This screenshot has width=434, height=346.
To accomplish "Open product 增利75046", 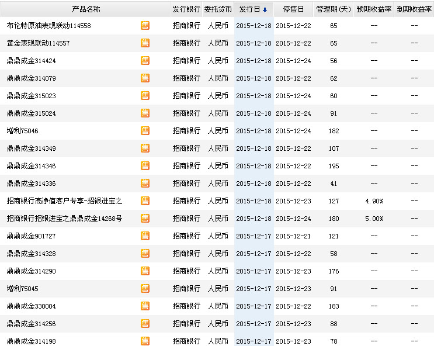I will pos(22,131).
